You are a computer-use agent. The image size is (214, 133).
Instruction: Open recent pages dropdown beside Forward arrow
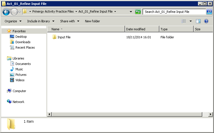click(x=20, y=12)
